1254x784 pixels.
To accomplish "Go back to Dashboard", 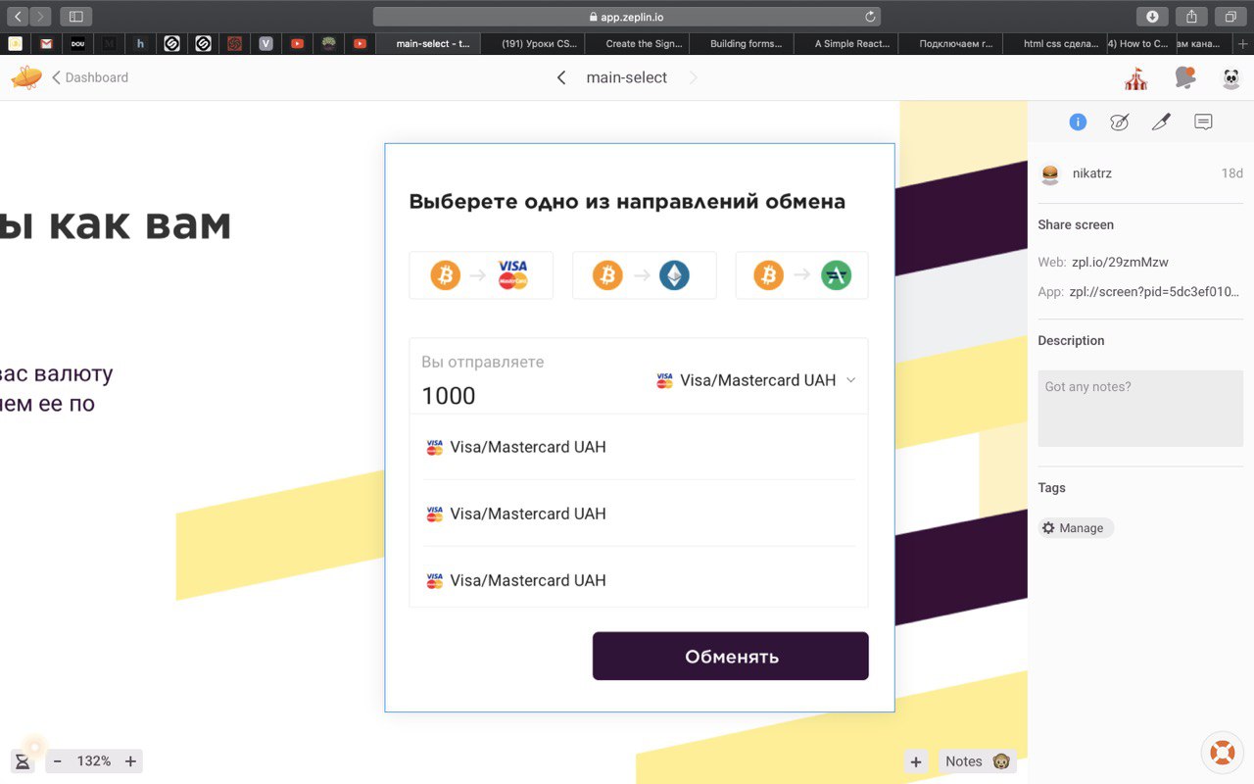I will (90, 77).
